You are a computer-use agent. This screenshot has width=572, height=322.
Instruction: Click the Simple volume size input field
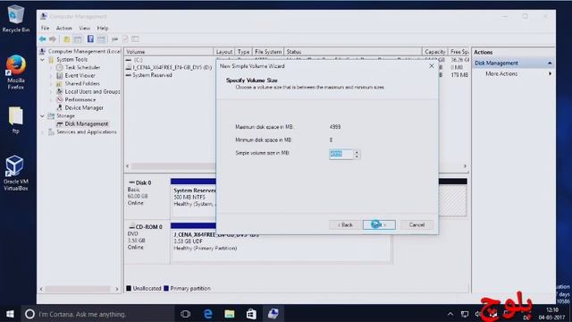tap(341, 154)
